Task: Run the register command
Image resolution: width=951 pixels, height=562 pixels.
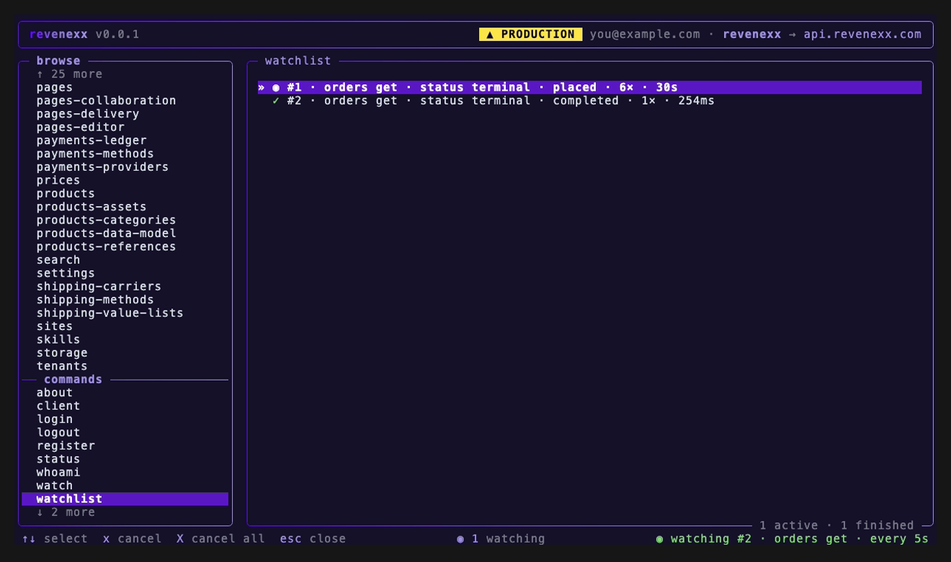Action: click(x=66, y=446)
